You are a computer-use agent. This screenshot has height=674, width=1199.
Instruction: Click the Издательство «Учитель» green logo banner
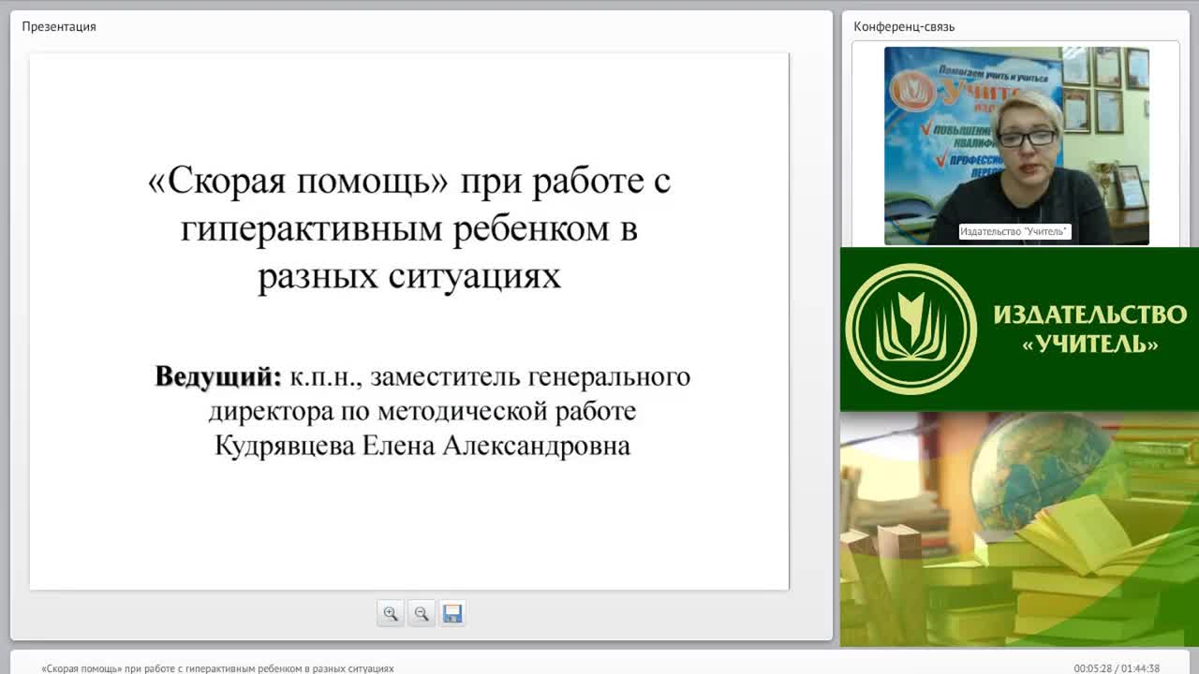(x=1019, y=330)
